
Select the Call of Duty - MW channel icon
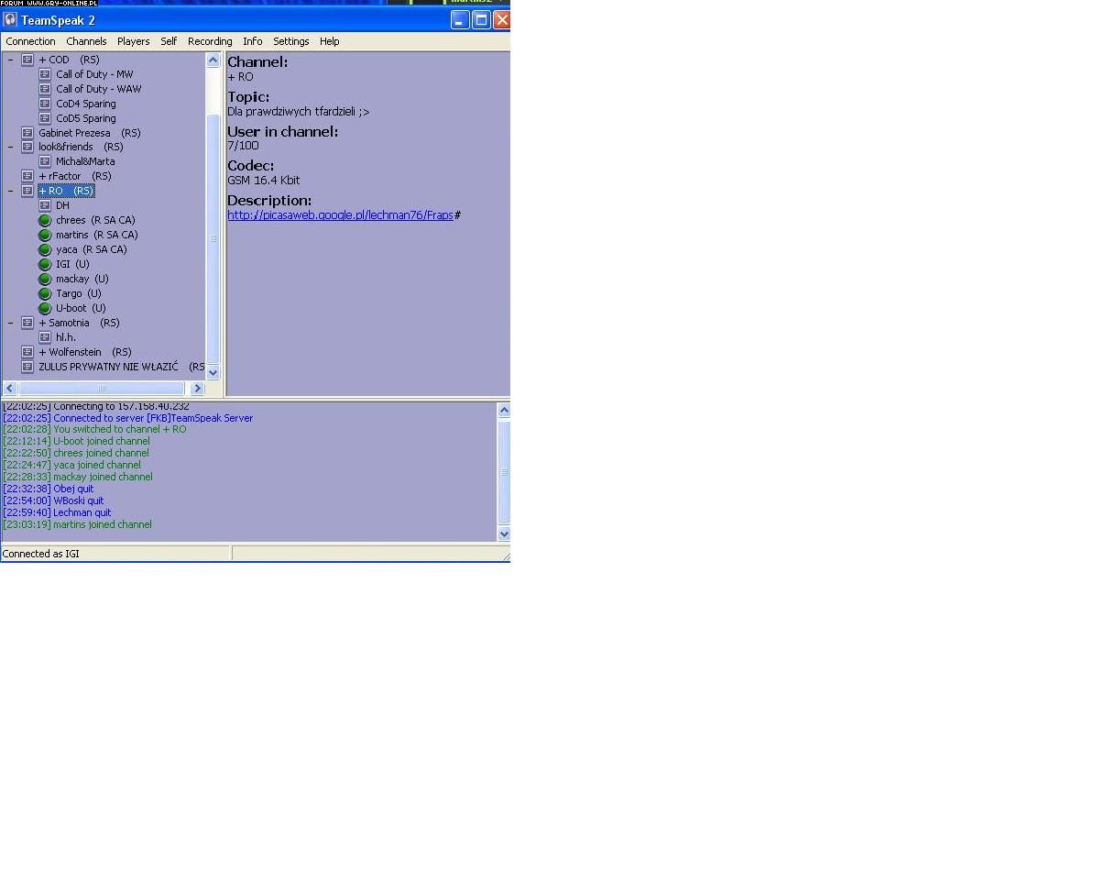tap(45, 74)
